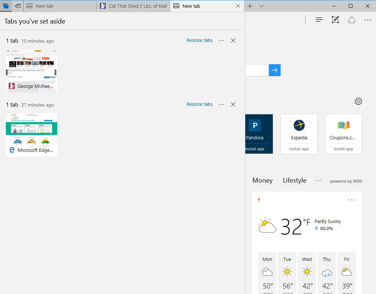Select Tuesday forecast sunny icon
Image resolution: width=376 pixels, height=294 pixels.
point(287,272)
